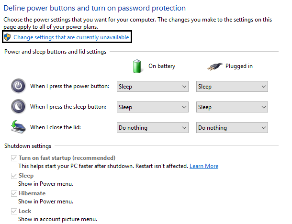This screenshot has width=292, height=224.
Task: Open power button Plugged in dropdown
Action: click(232, 87)
